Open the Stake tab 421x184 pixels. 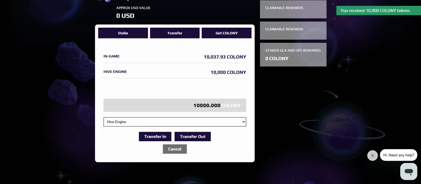(123, 33)
